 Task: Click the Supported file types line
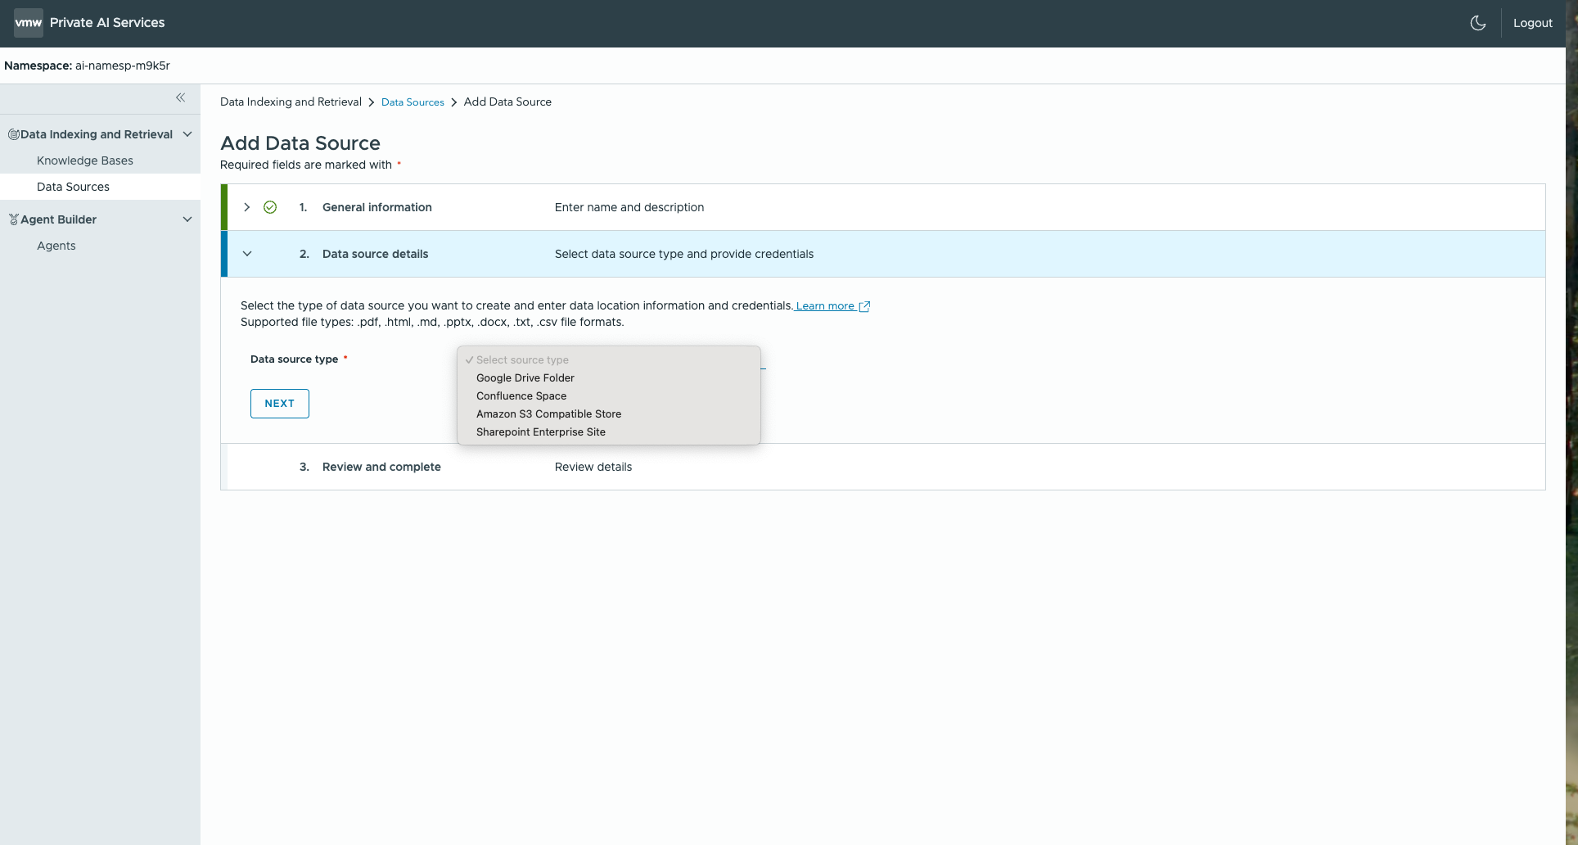(432, 323)
